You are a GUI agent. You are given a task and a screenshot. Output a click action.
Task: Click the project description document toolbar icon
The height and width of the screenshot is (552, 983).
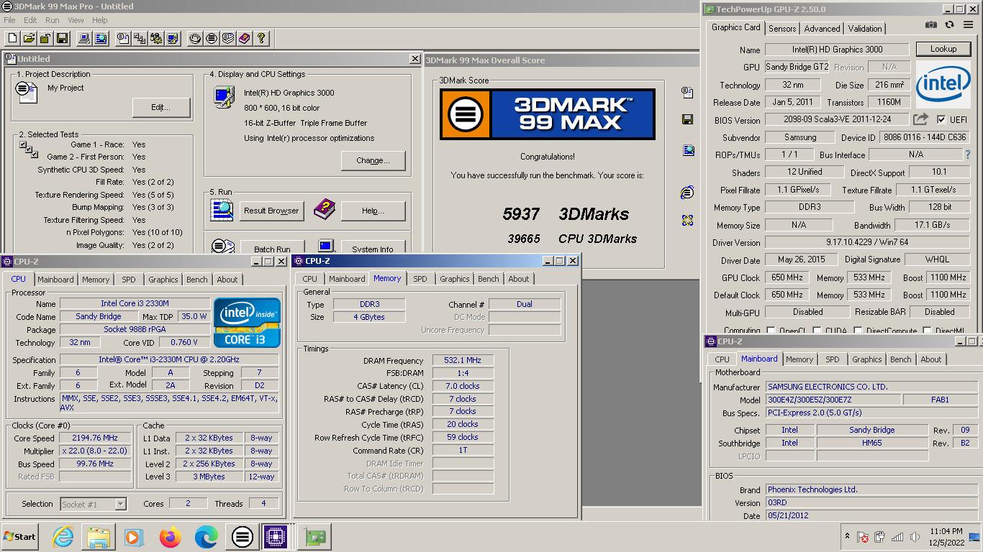[124, 38]
